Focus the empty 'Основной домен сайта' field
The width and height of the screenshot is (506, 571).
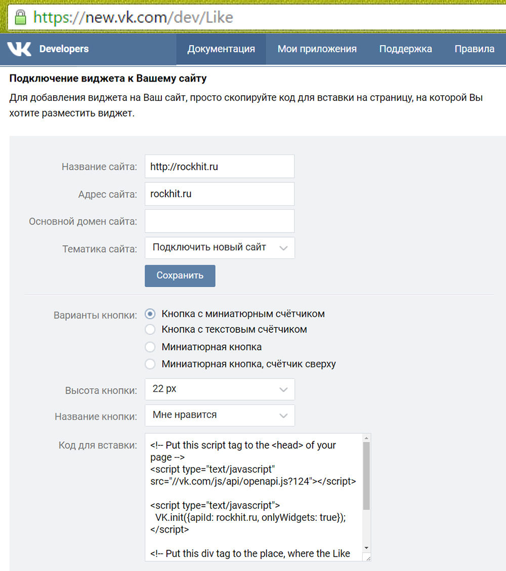click(220, 221)
